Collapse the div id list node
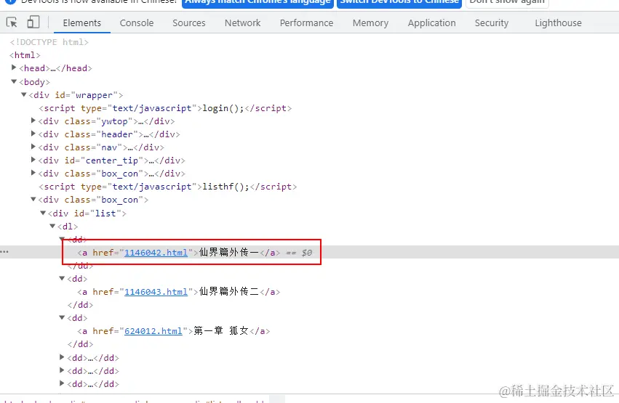Viewport: 619px width, 403px height. pyautogui.click(x=43, y=213)
